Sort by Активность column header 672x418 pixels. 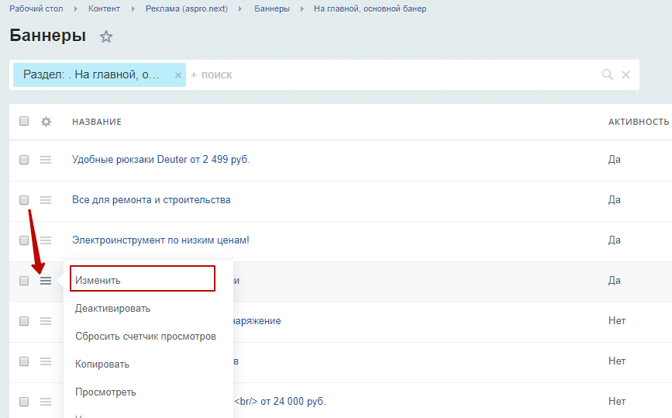[x=639, y=122]
